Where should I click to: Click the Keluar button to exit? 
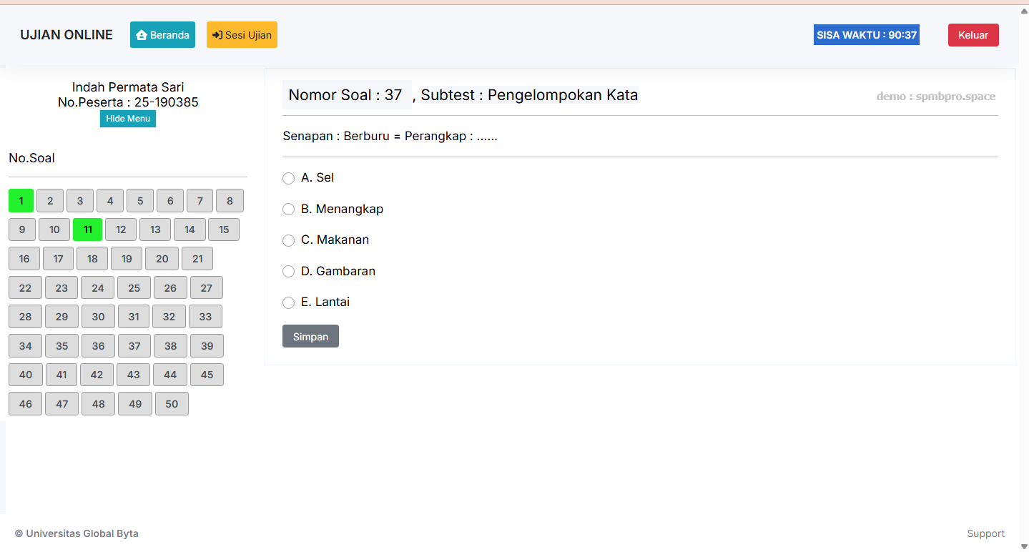973,34
